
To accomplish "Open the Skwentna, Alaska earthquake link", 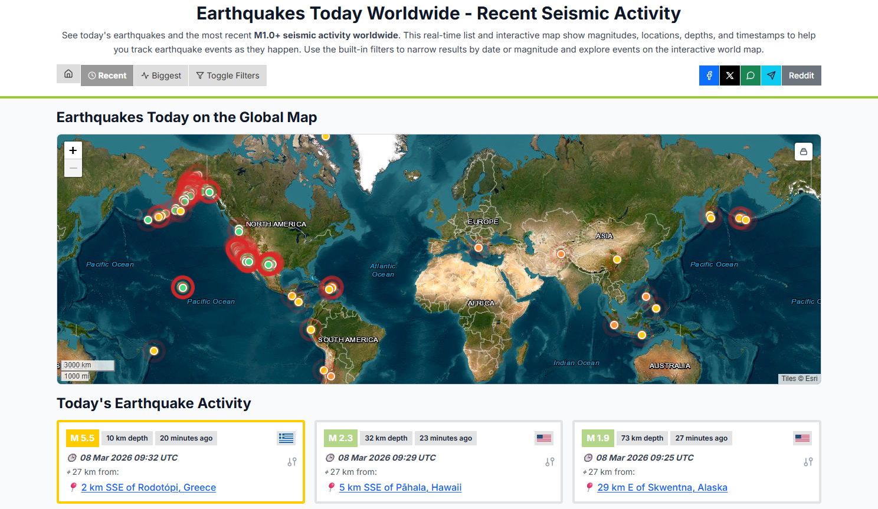I will 662,487.
